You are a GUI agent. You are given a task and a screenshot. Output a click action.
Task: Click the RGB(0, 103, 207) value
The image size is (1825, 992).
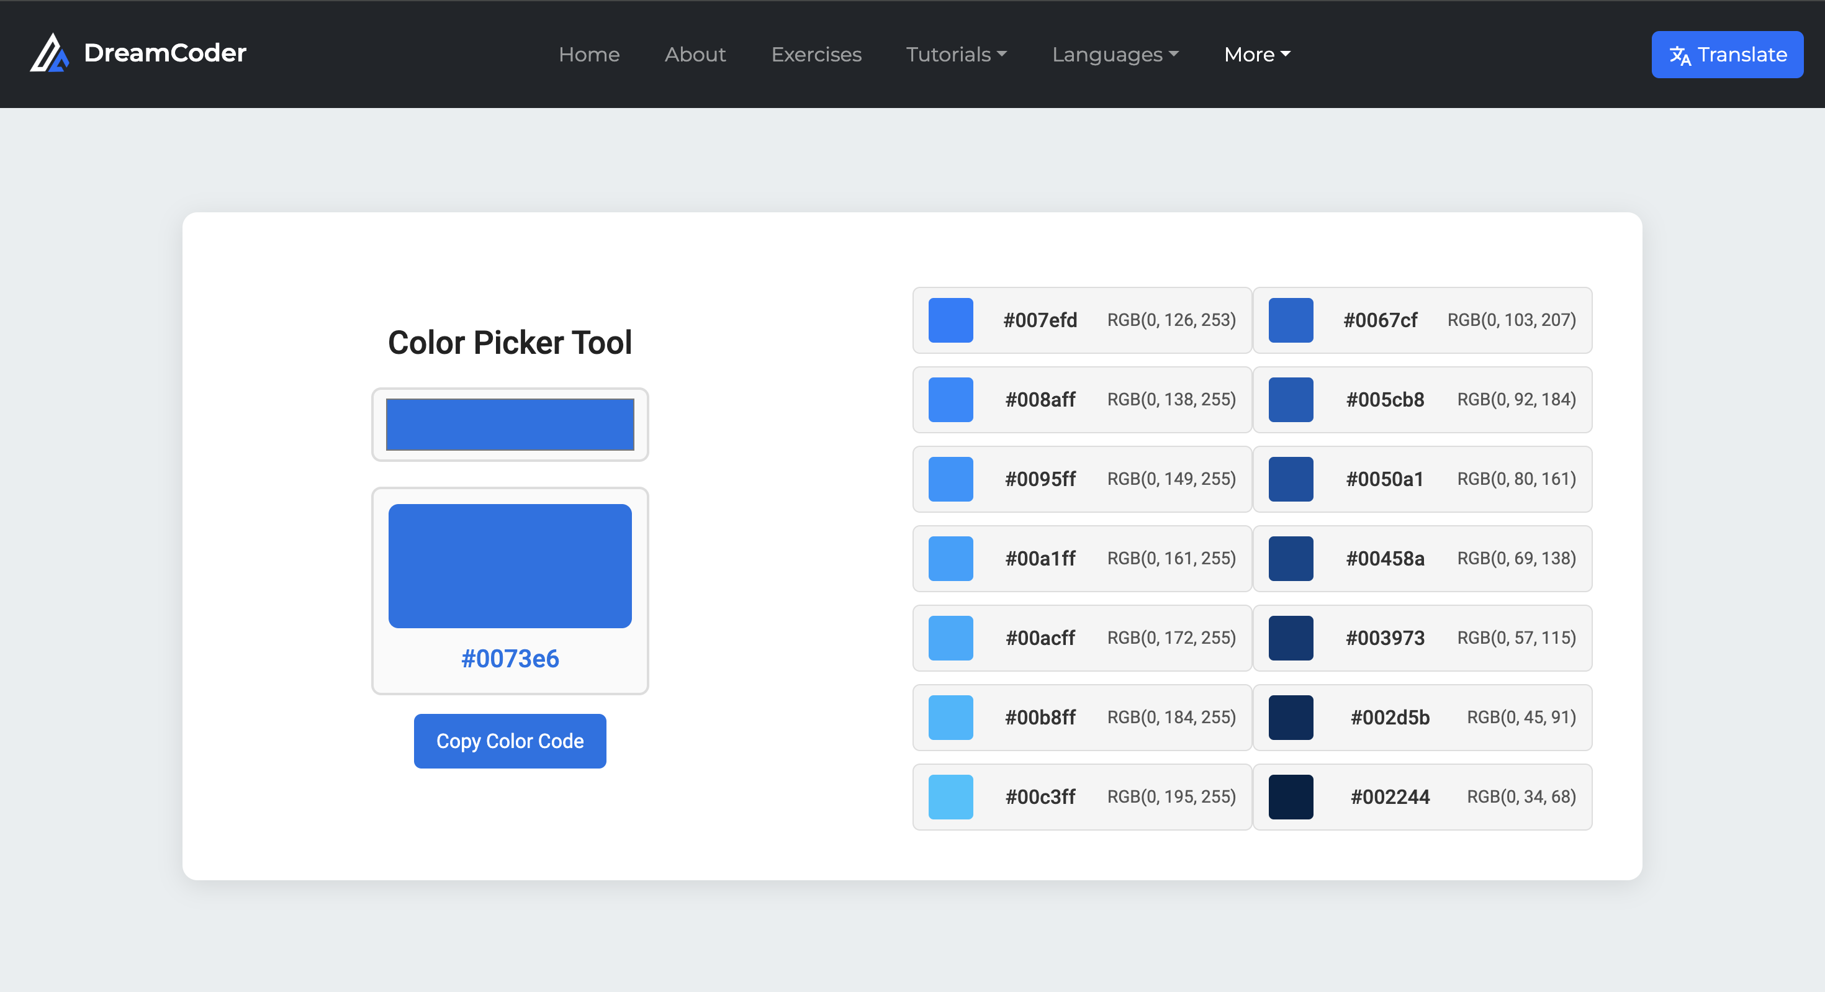(1512, 320)
